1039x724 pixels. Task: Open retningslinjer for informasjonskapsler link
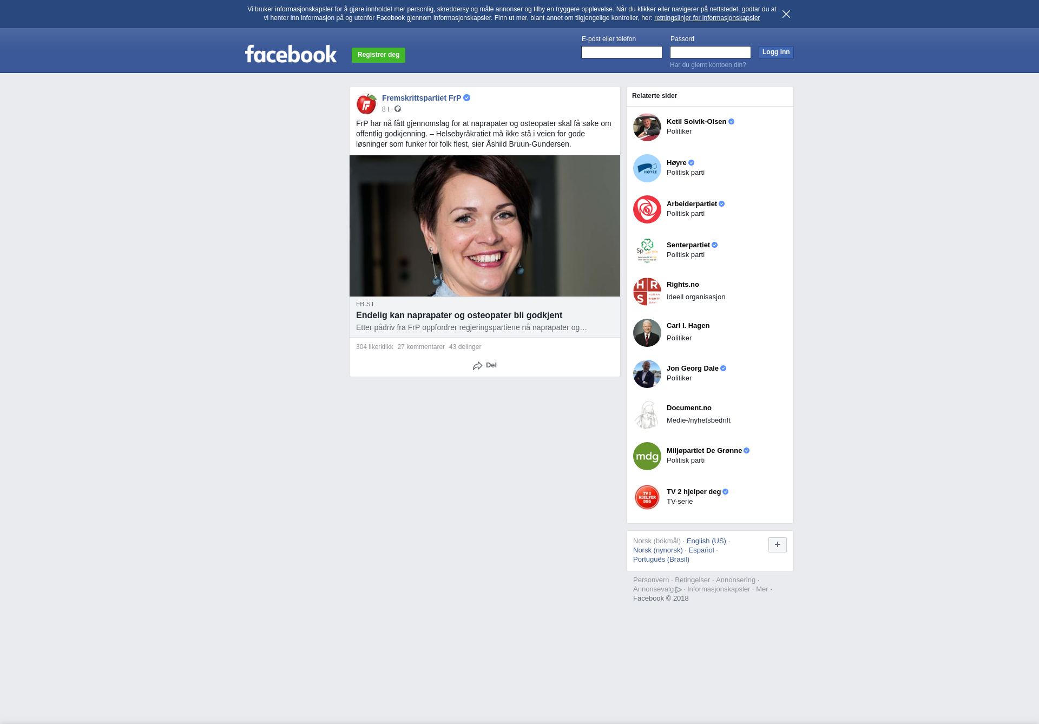[x=707, y=18]
